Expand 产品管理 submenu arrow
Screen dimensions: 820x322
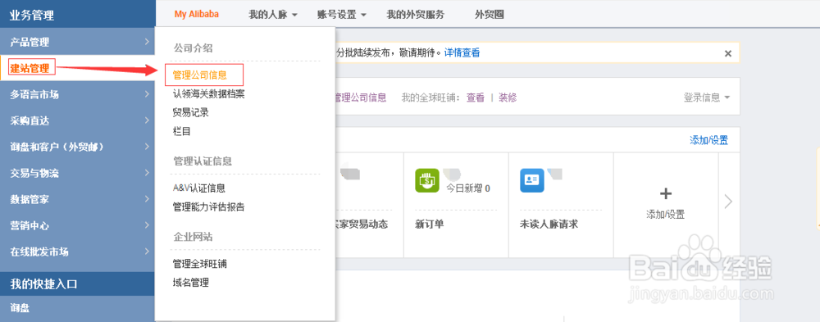[147, 42]
